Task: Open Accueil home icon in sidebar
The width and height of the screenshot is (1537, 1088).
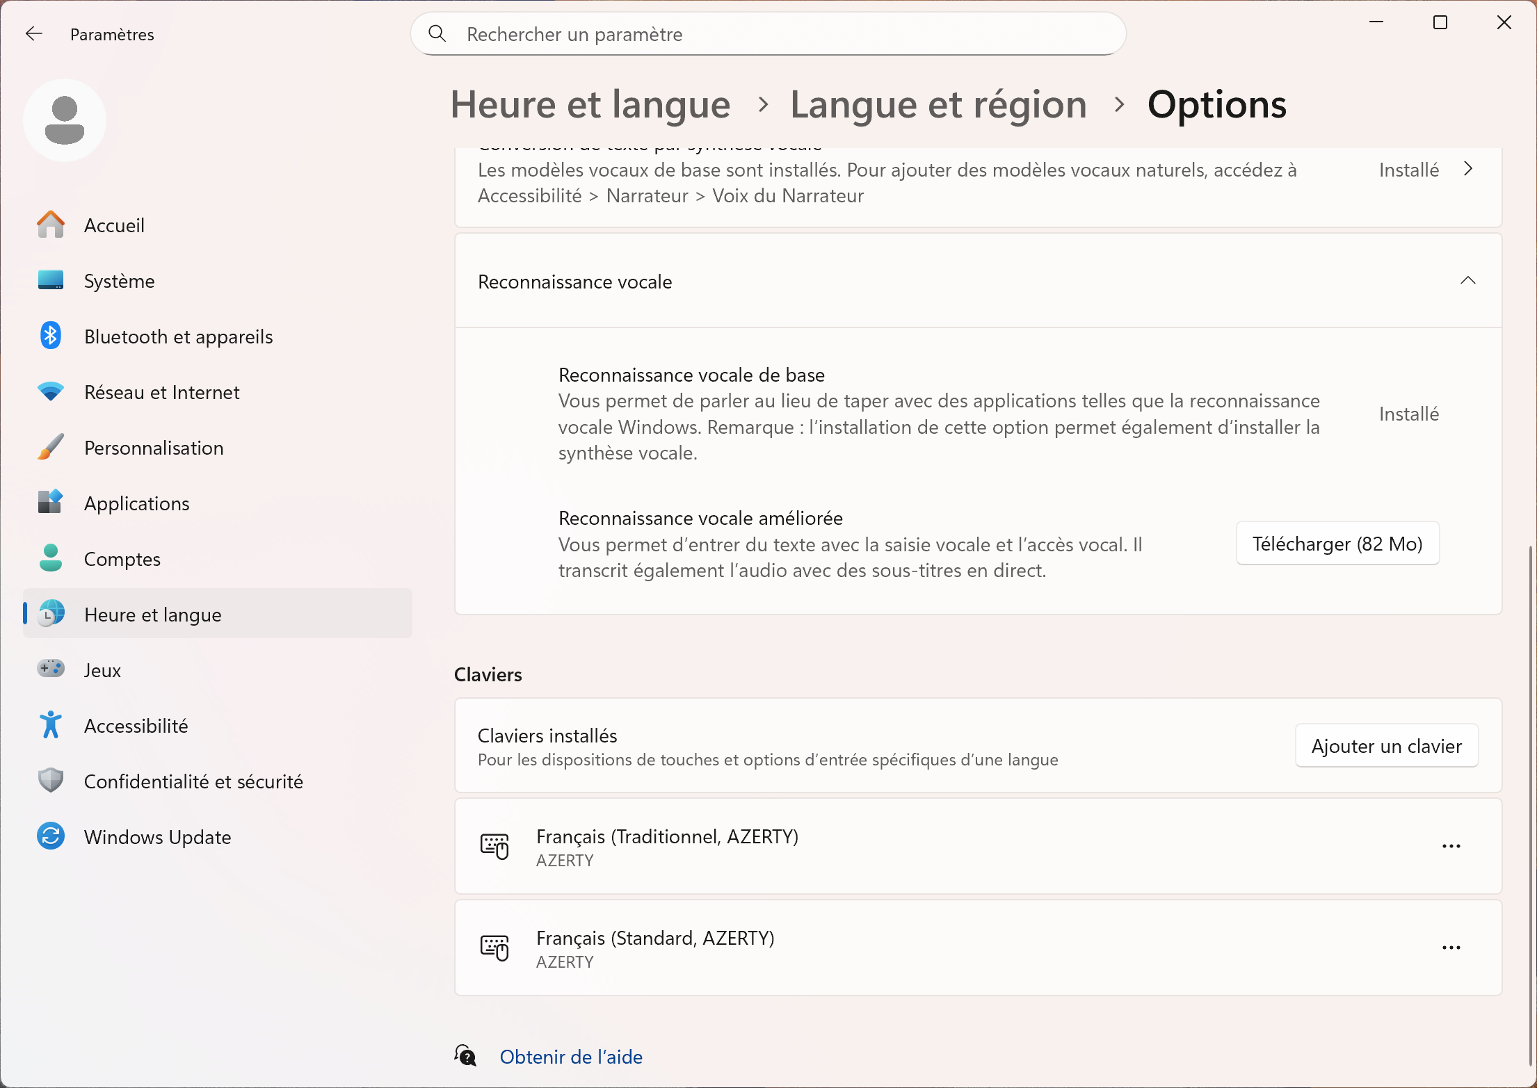Action: coord(51,225)
